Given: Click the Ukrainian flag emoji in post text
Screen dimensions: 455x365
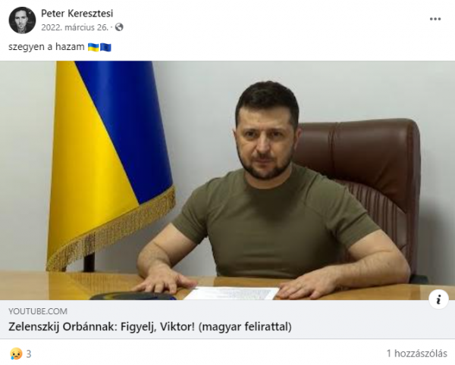Looking at the screenshot, I should point(93,47).
